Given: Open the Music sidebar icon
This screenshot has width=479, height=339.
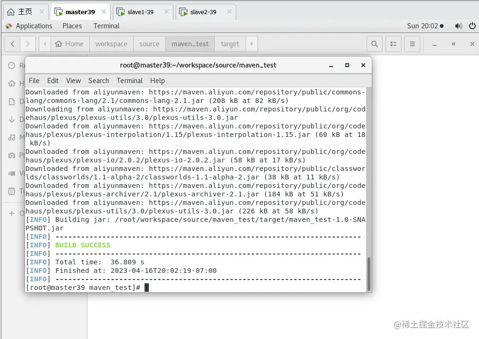Looking at the screenshot, I should click(12, 137).
